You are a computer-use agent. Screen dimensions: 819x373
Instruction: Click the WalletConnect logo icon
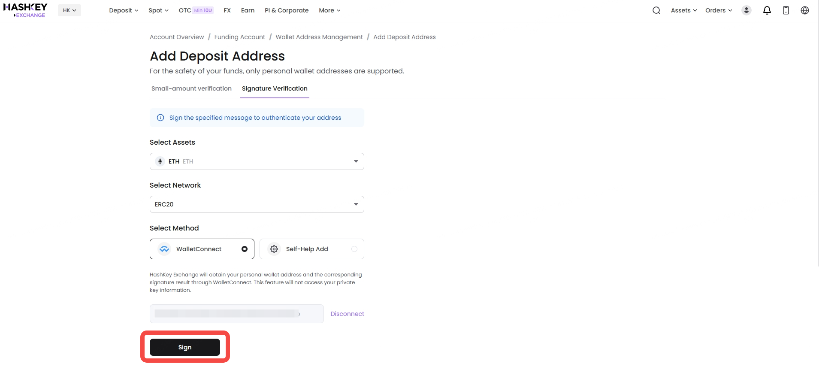[x=164, y=249]
